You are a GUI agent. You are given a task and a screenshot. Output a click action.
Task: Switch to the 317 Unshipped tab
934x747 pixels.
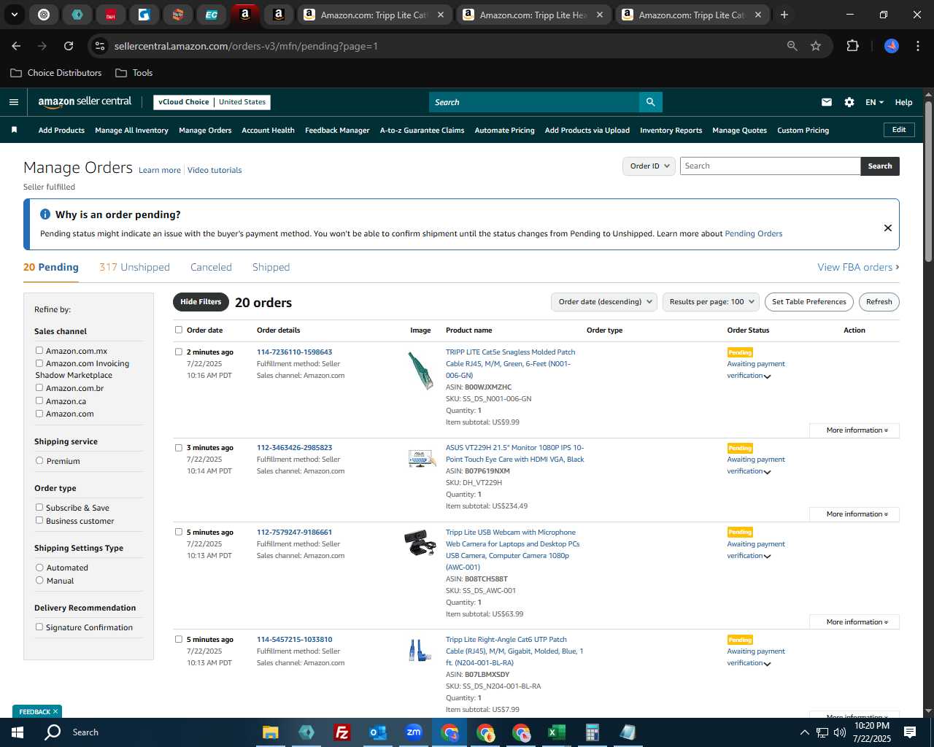(x=134, y=267)
